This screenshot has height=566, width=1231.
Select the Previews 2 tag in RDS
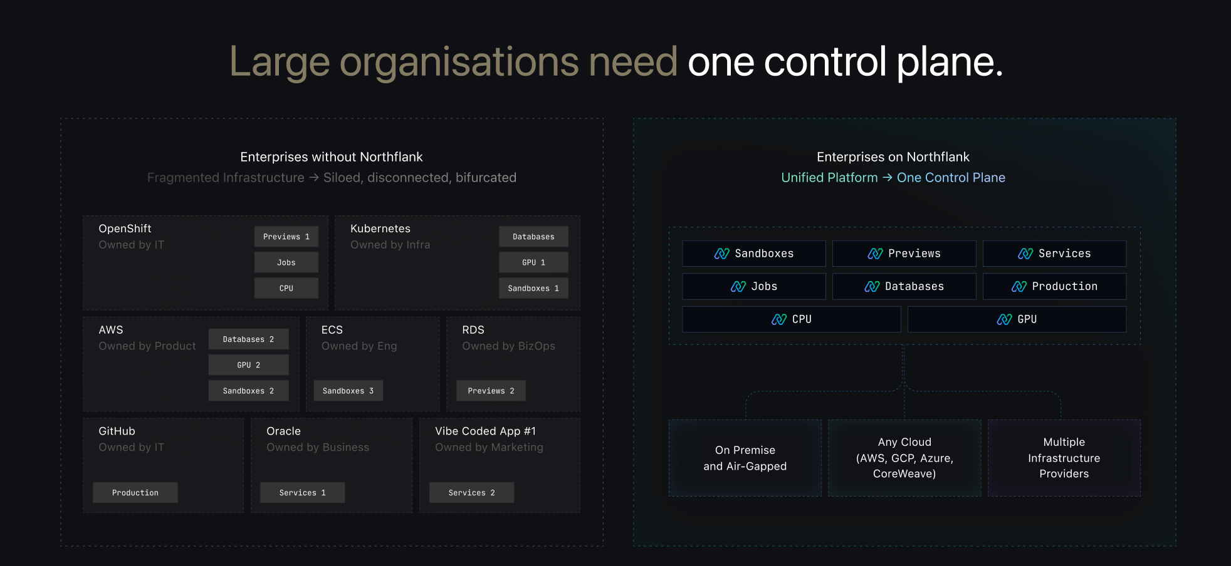coord(491,391)
